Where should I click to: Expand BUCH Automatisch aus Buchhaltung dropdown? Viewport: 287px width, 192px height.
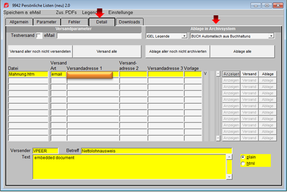pyautogui.click(x=271, y=36)
